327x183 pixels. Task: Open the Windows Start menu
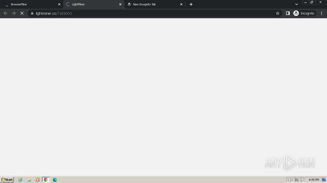pyautogui.click(x=7, y=180)
